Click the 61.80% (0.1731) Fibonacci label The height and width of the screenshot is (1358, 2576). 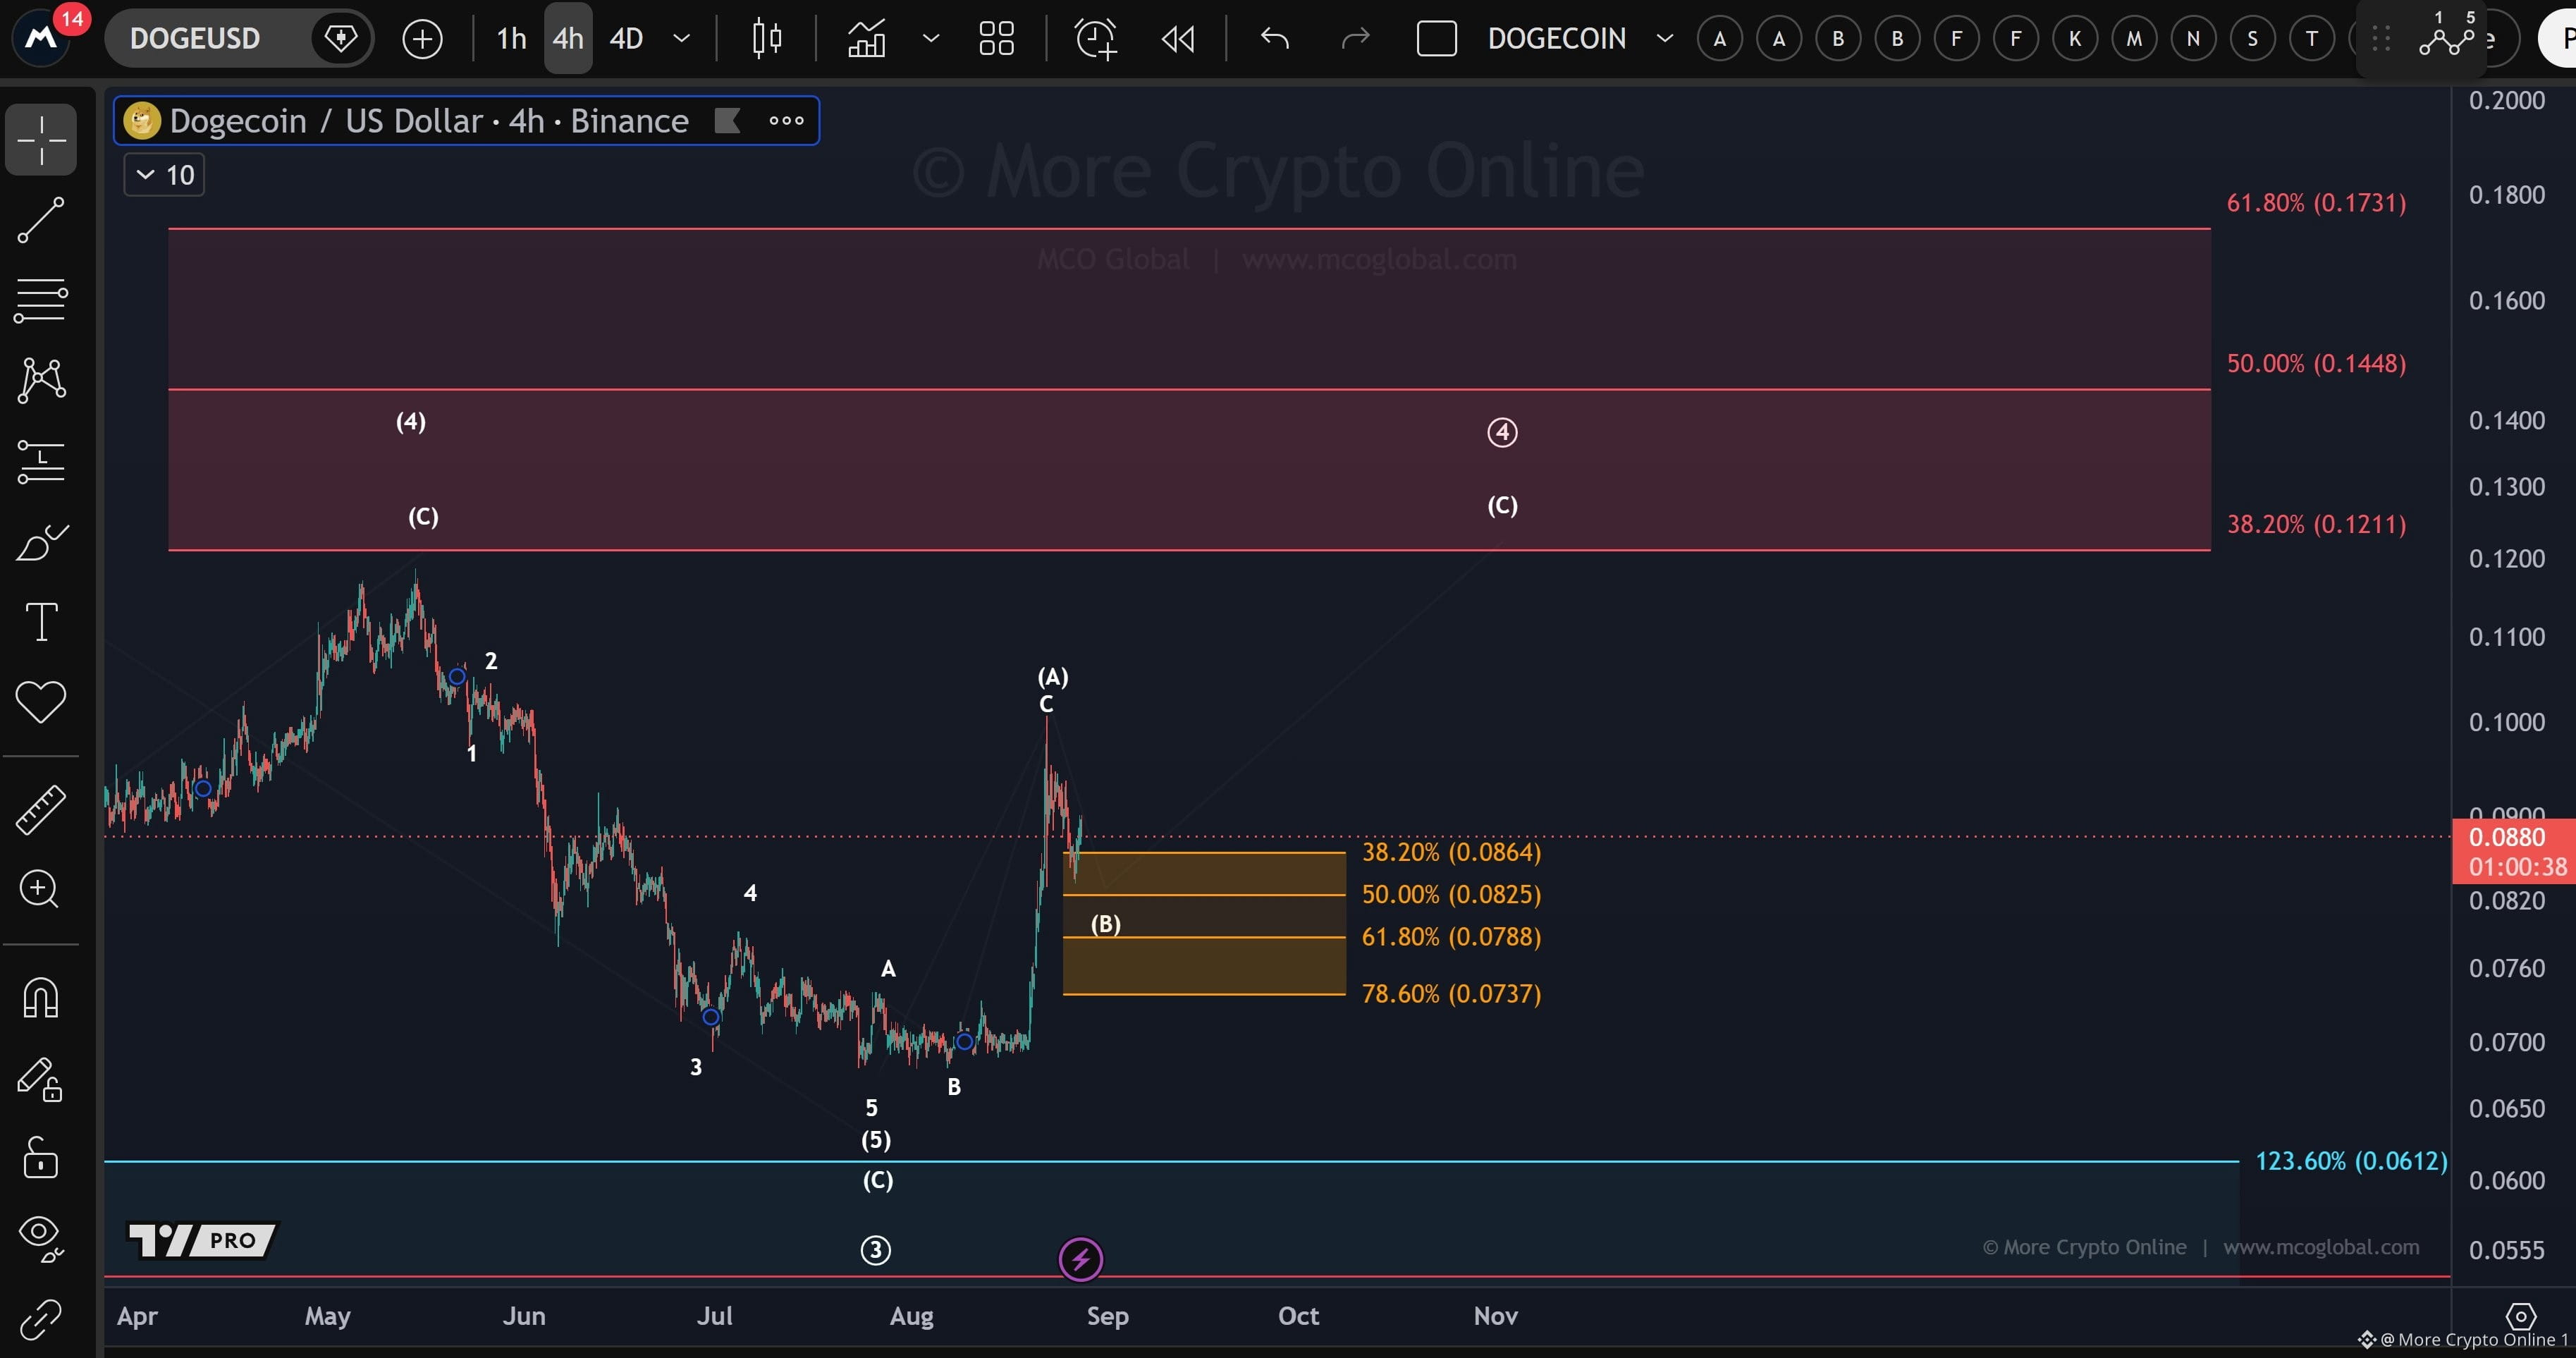click(x=2316, y=203)
